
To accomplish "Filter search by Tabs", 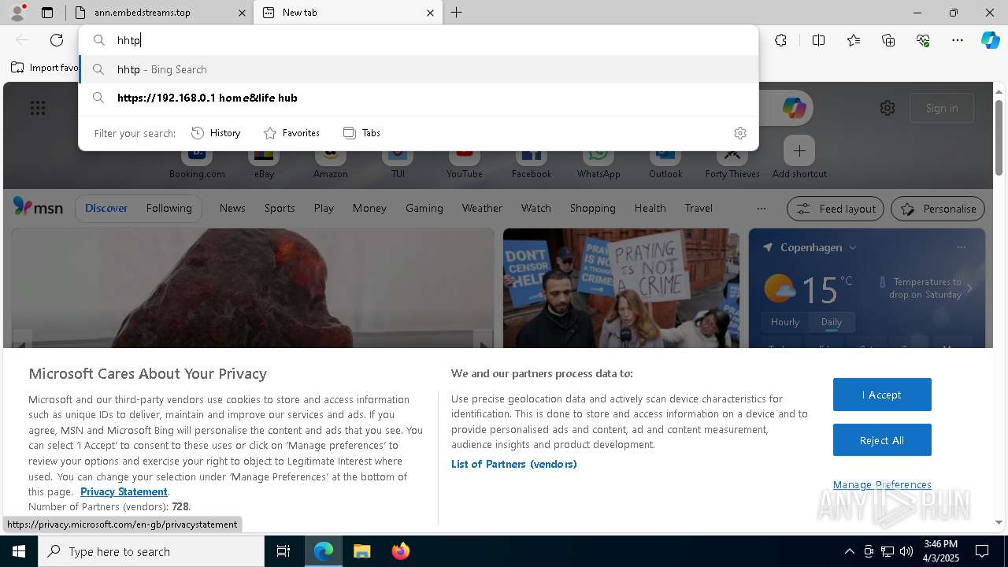I will pyautogui.click(x=362, y=133).
